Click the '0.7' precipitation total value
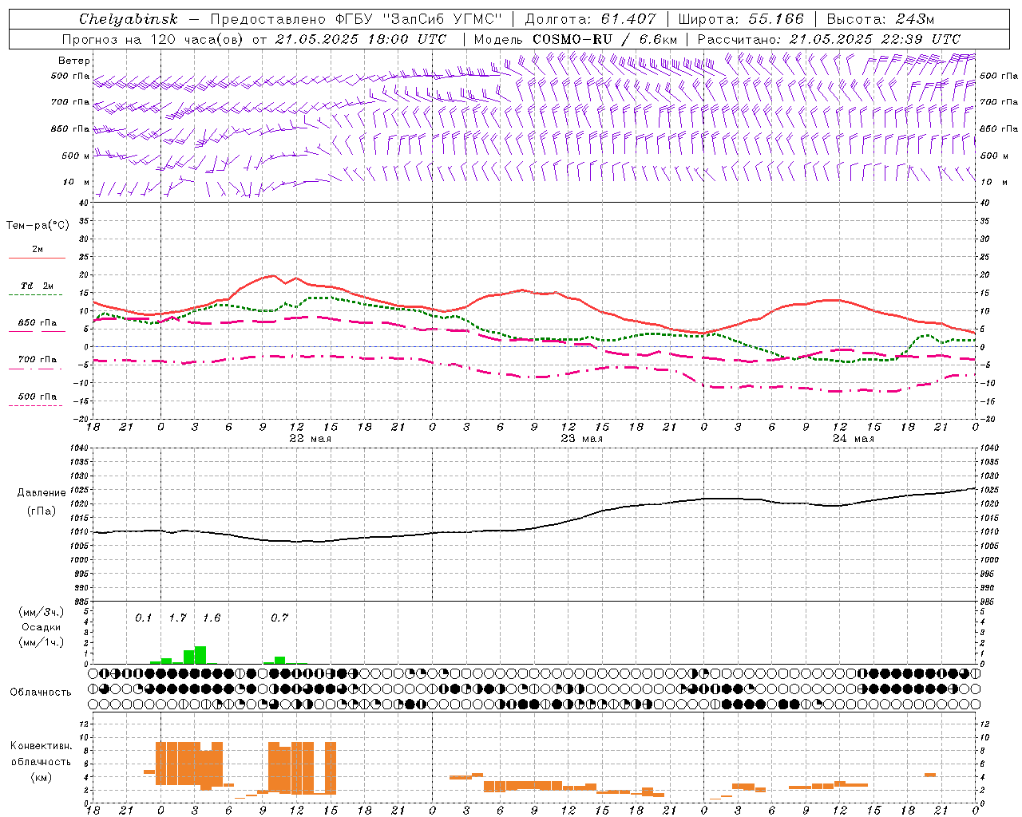The height and width of the screenshot is (817, 1022). click(279, 618)
